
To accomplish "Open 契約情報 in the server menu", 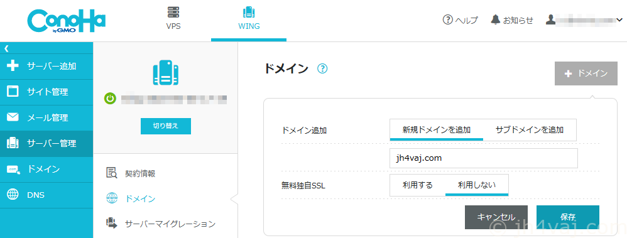I will click(x=140, y=173).
